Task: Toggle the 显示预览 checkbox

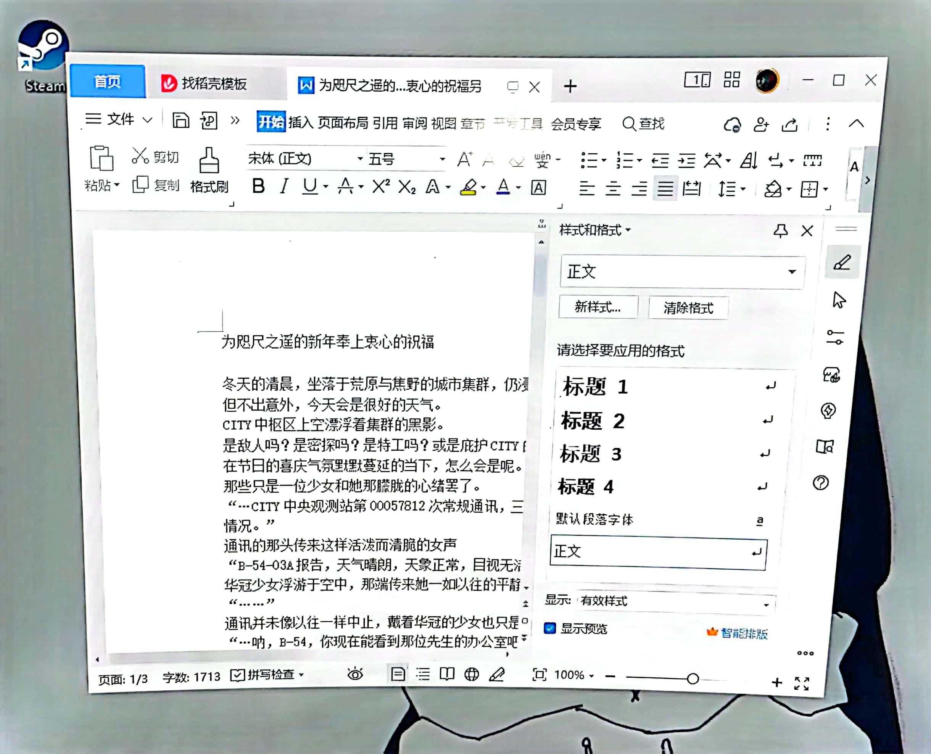Action: 550,628
